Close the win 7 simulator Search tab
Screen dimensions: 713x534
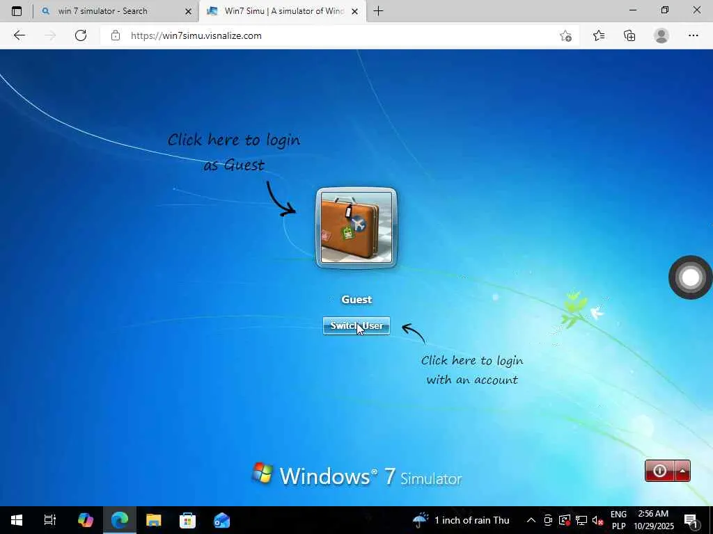click(x=188, y=12)
